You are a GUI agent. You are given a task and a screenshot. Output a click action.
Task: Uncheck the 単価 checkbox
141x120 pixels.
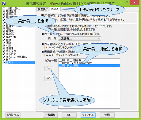[4, 40]
